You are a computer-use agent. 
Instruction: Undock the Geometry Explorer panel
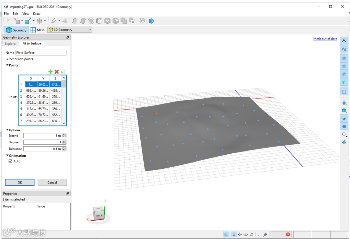pyautogui.click(x=68, y=37)
